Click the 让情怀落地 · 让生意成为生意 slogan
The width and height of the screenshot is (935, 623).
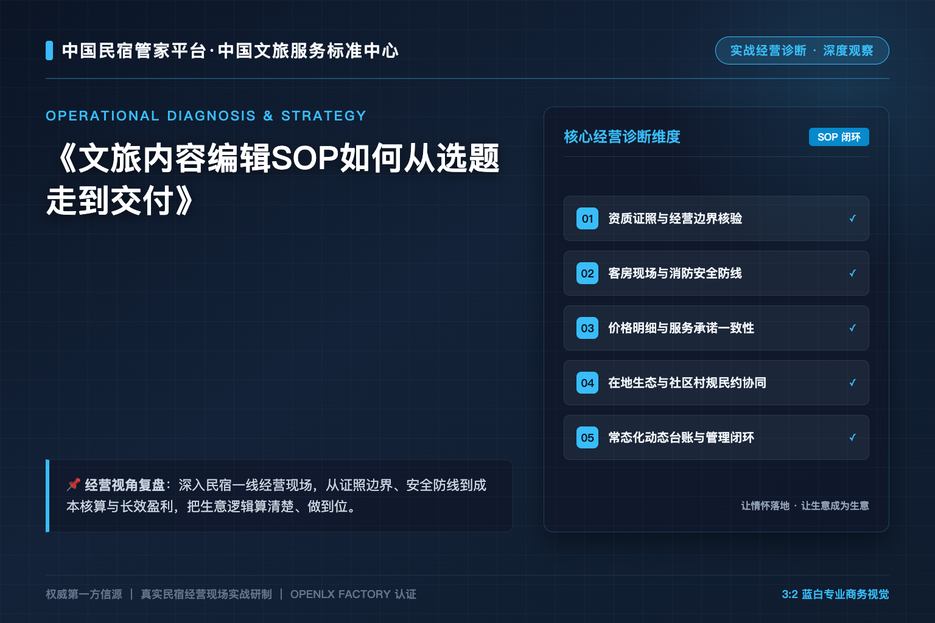[x=805, y=506]
